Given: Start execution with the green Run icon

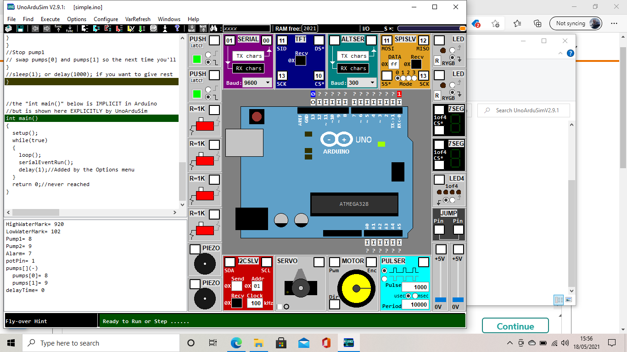Looking at the screenshot, I should point(142,28).
